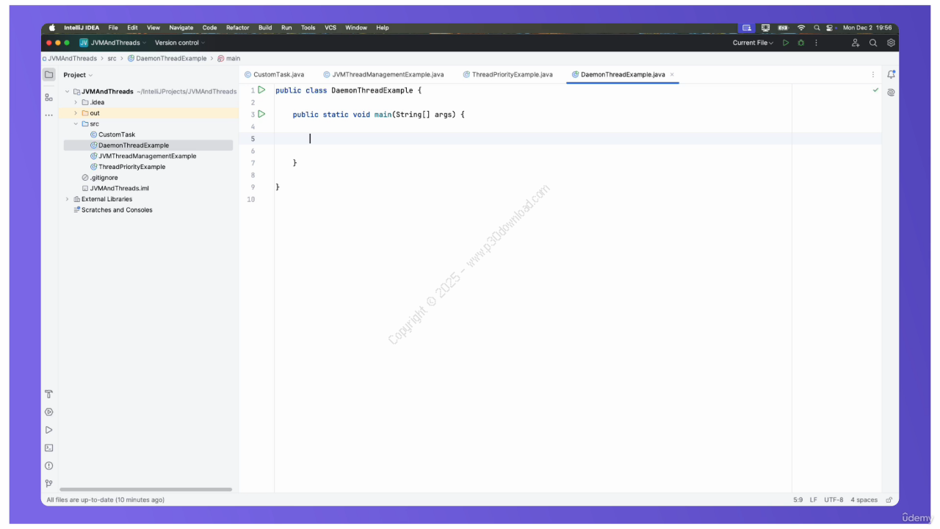Open Search Everywhere magnifier
The image size is (940, 529).
tap(873, 43)
